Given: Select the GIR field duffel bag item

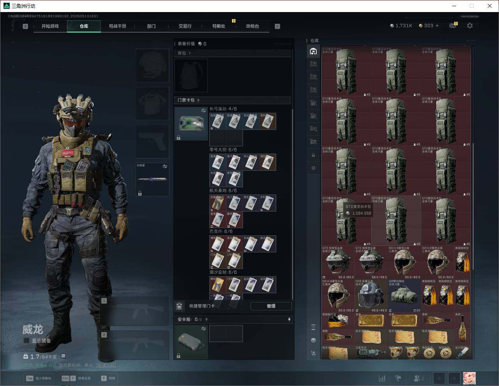Looking at the screenshot, I should tap(404, 295).
